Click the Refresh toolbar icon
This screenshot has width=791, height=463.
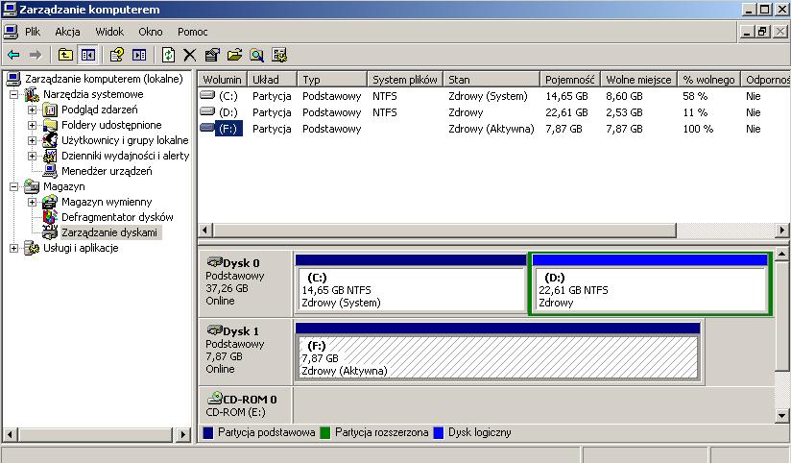pyautogui.click(x=168, y=55)
